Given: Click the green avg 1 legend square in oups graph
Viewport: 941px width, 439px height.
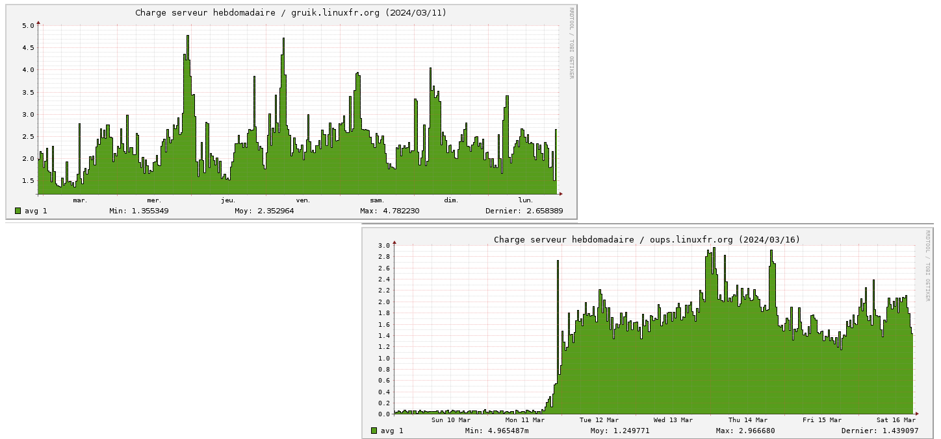Looking at the screenshot, I should tap(374, 431).
